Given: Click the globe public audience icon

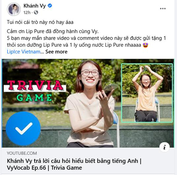Looking at the screenshot, I should pos(36,12).
